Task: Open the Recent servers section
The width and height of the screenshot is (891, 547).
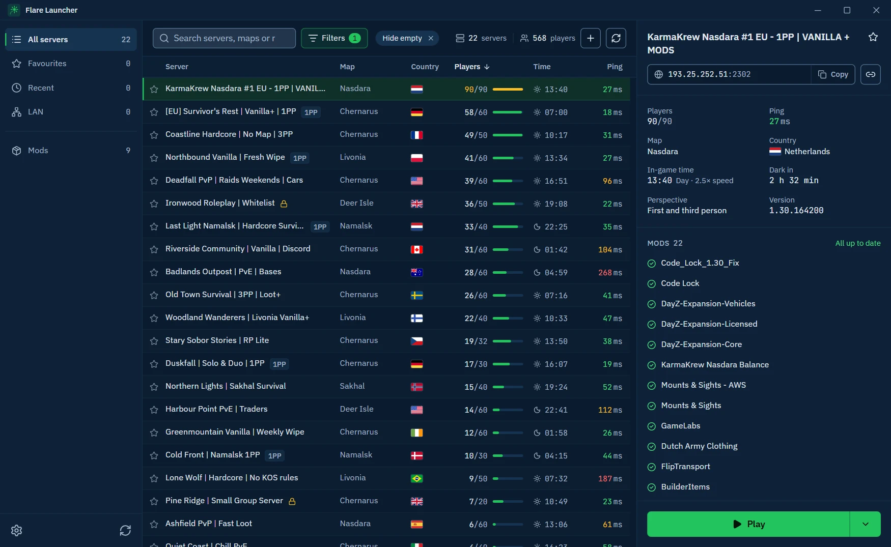Action: click(x=71, y=88)
